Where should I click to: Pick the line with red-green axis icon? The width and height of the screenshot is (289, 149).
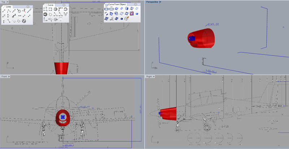pyautogui.click(x=23, y=11)
